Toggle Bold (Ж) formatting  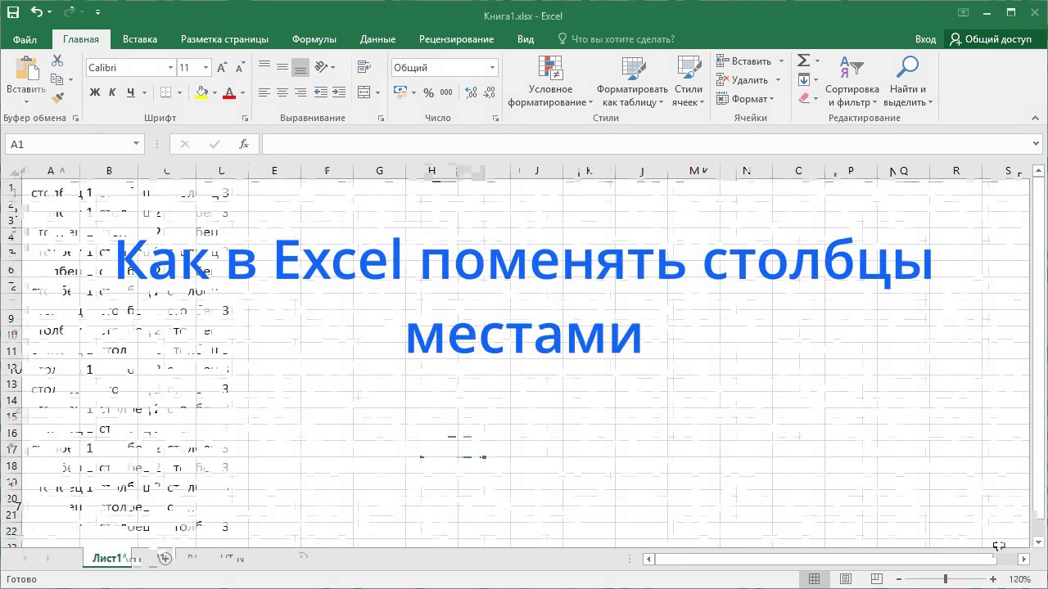pos(95,92)
